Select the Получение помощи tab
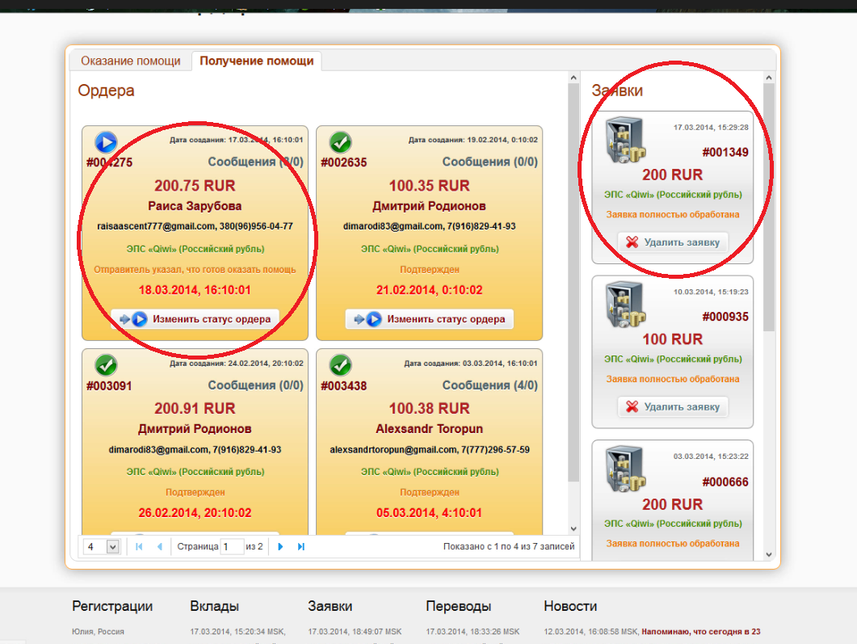 pyautogui.click(x=256, y=61)
